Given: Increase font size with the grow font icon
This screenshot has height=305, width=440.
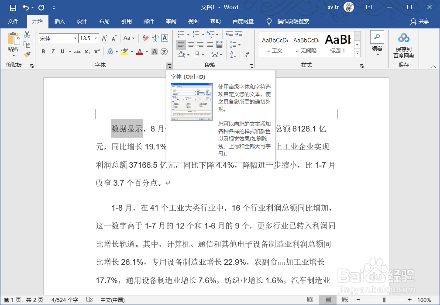Looking at the screenshot, I should (104, 38).
